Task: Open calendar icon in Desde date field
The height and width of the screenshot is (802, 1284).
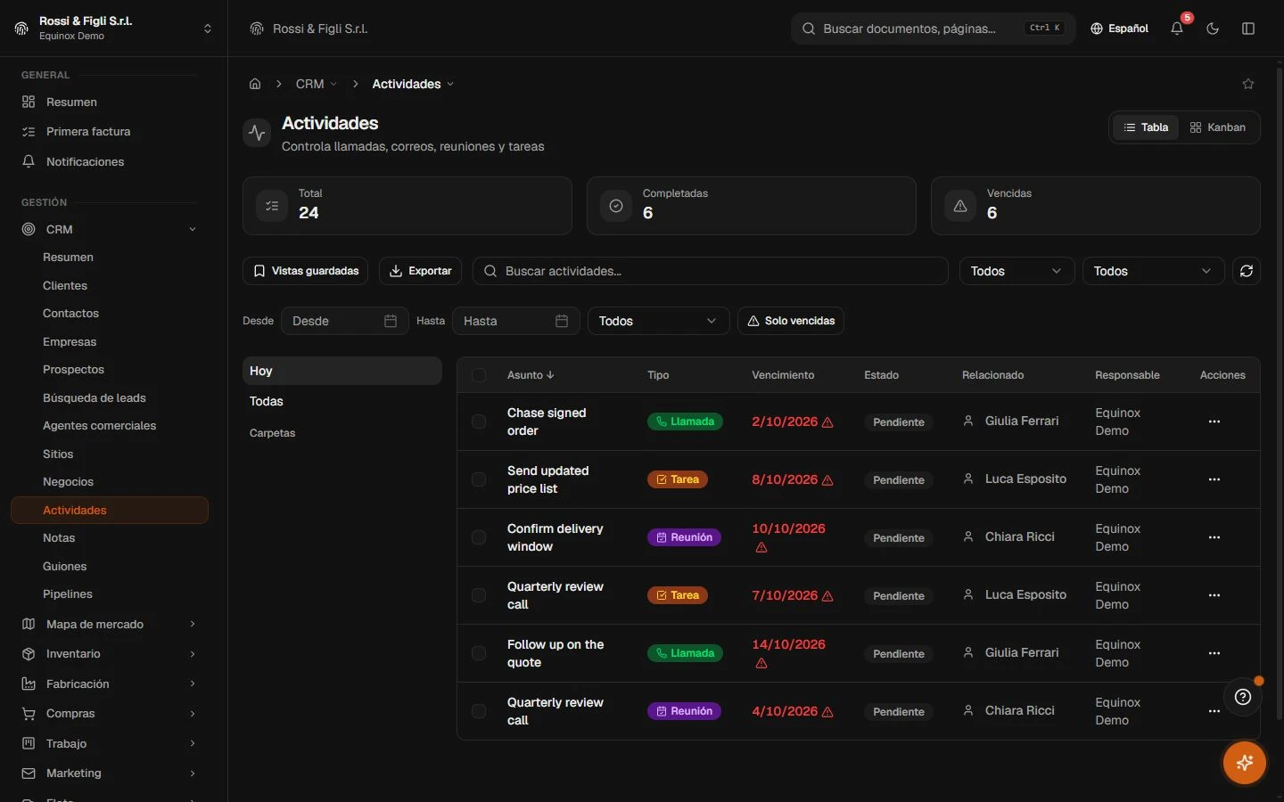Action: pos(391,321)
